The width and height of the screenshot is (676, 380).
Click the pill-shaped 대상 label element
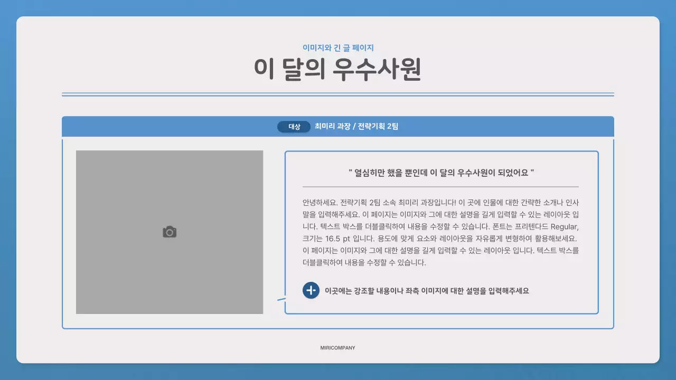click(293, 127)
